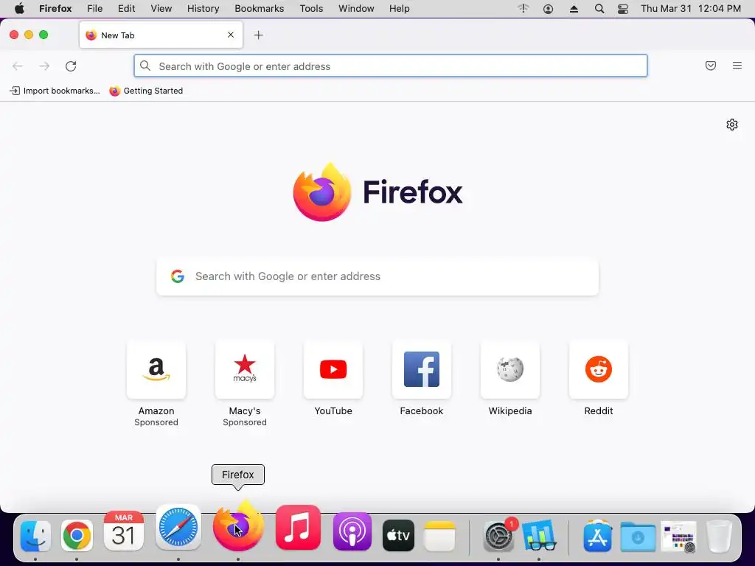
Task: Open the Tools menu
Action: [311, 9]
